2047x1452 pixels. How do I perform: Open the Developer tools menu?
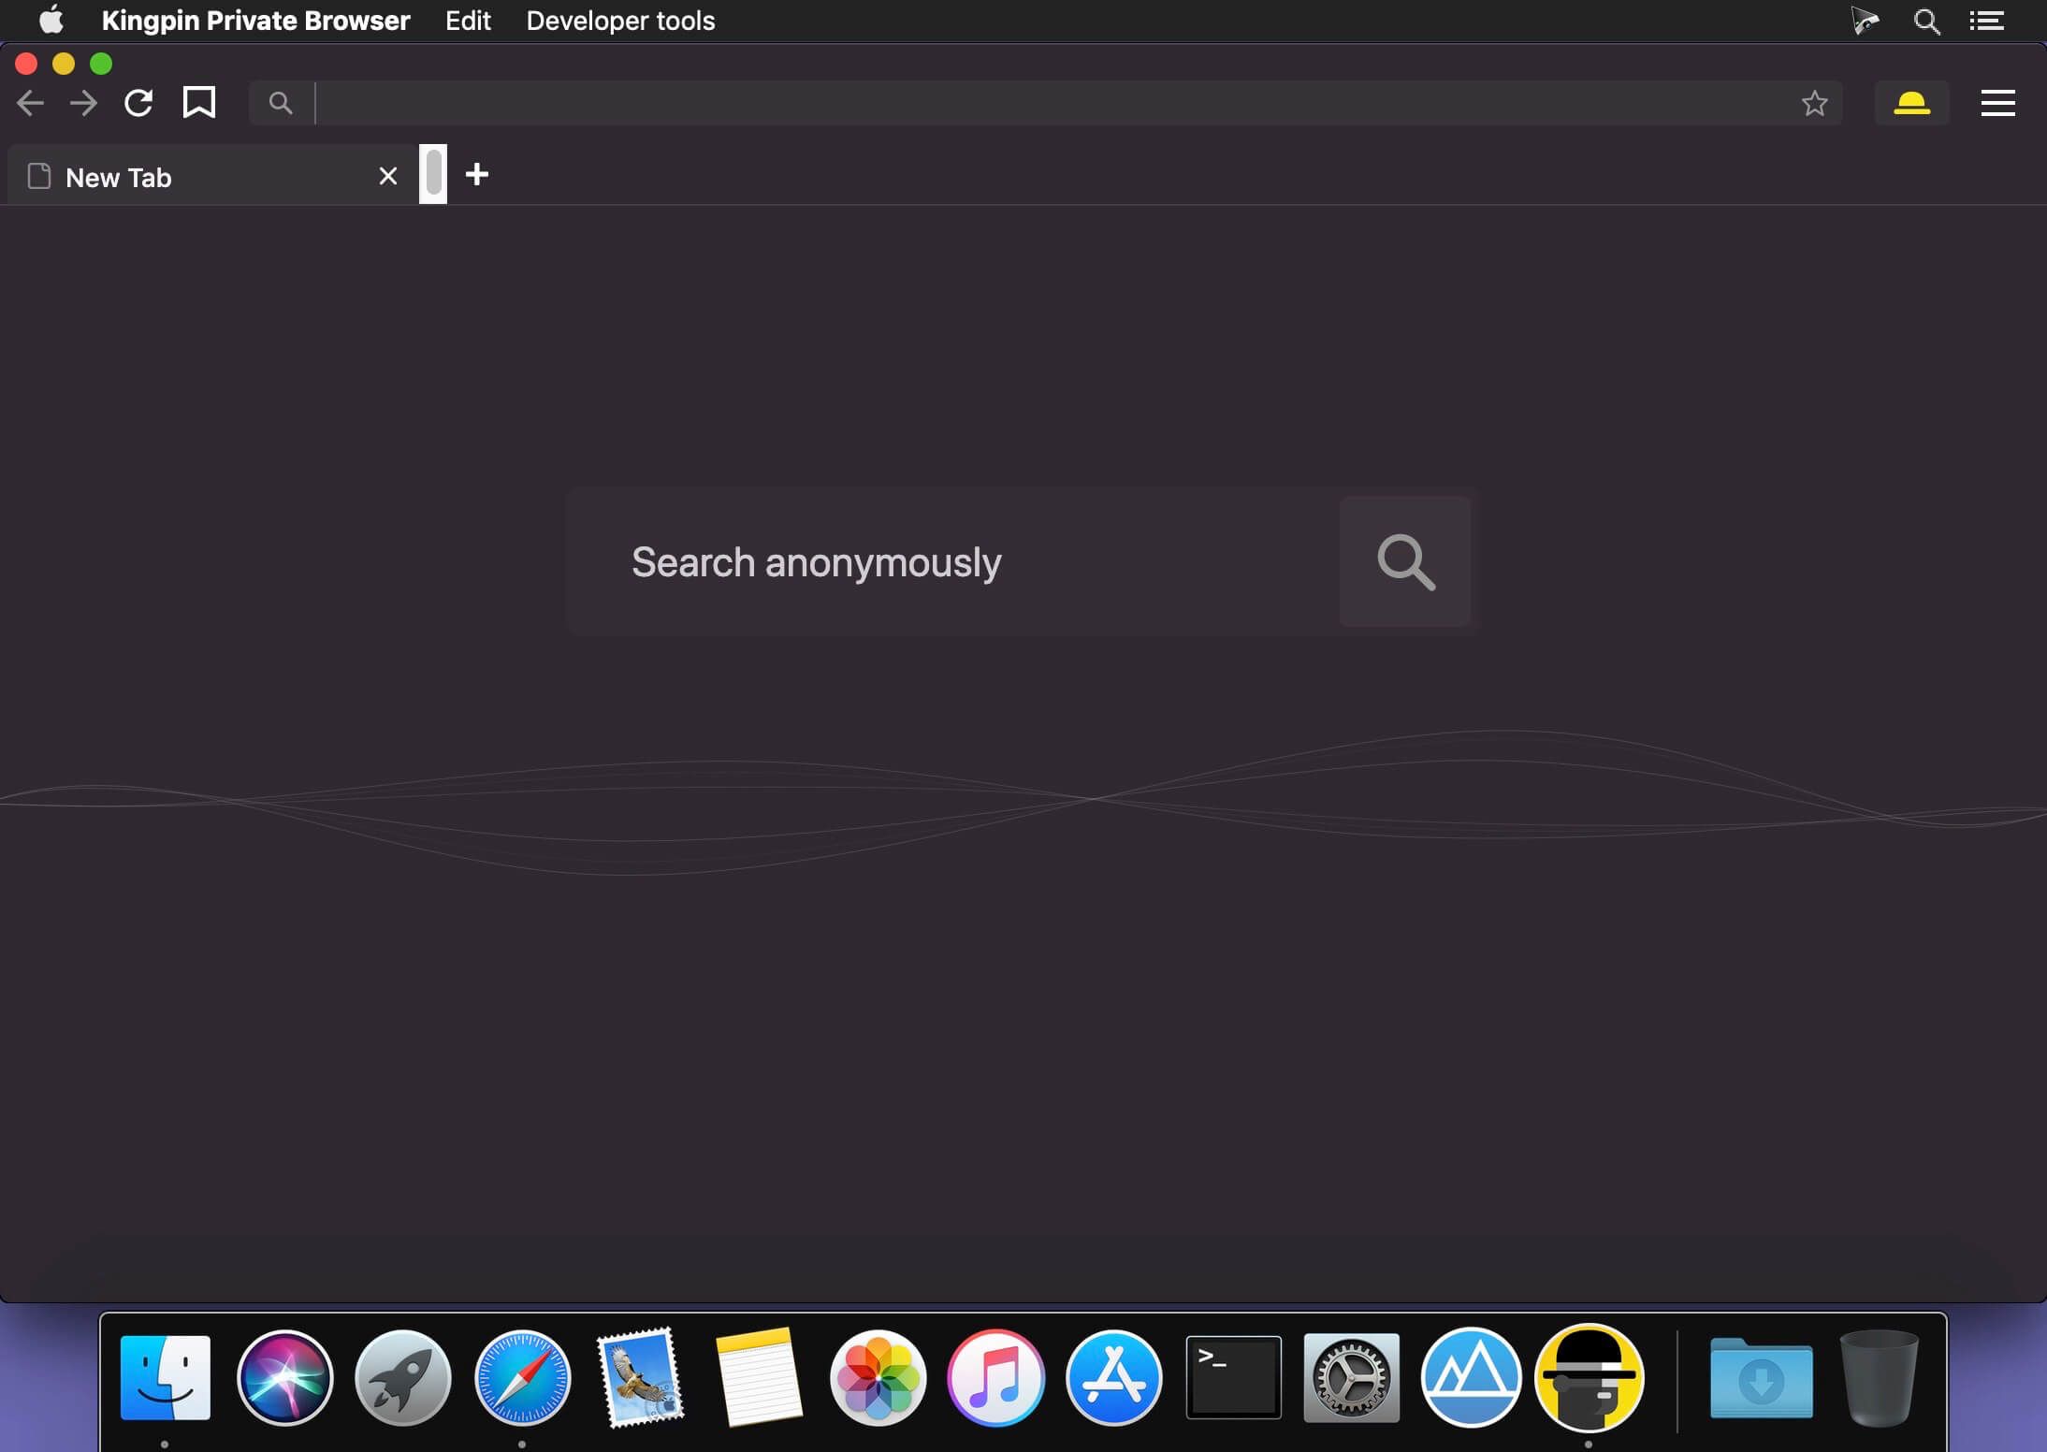[620, 21]
